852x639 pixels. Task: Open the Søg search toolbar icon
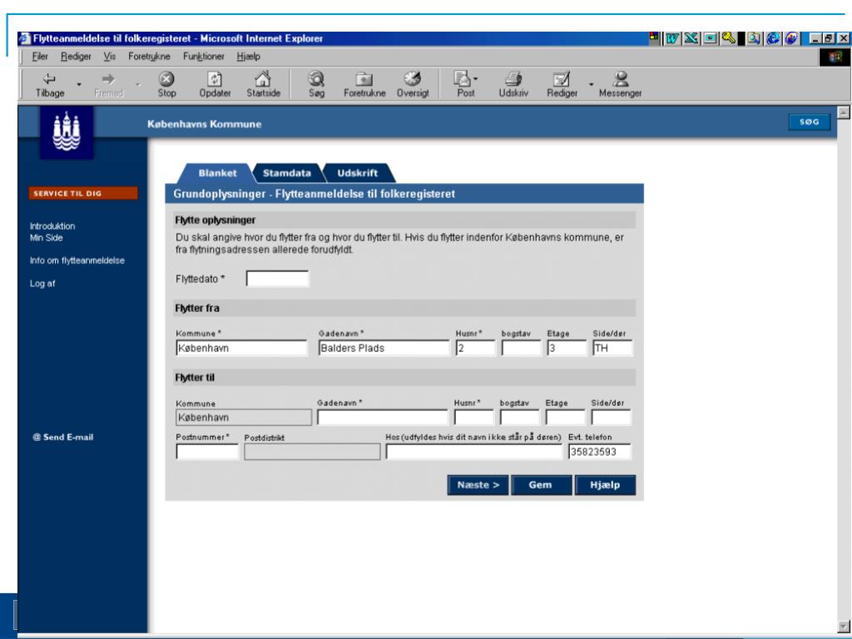[316, 86]
